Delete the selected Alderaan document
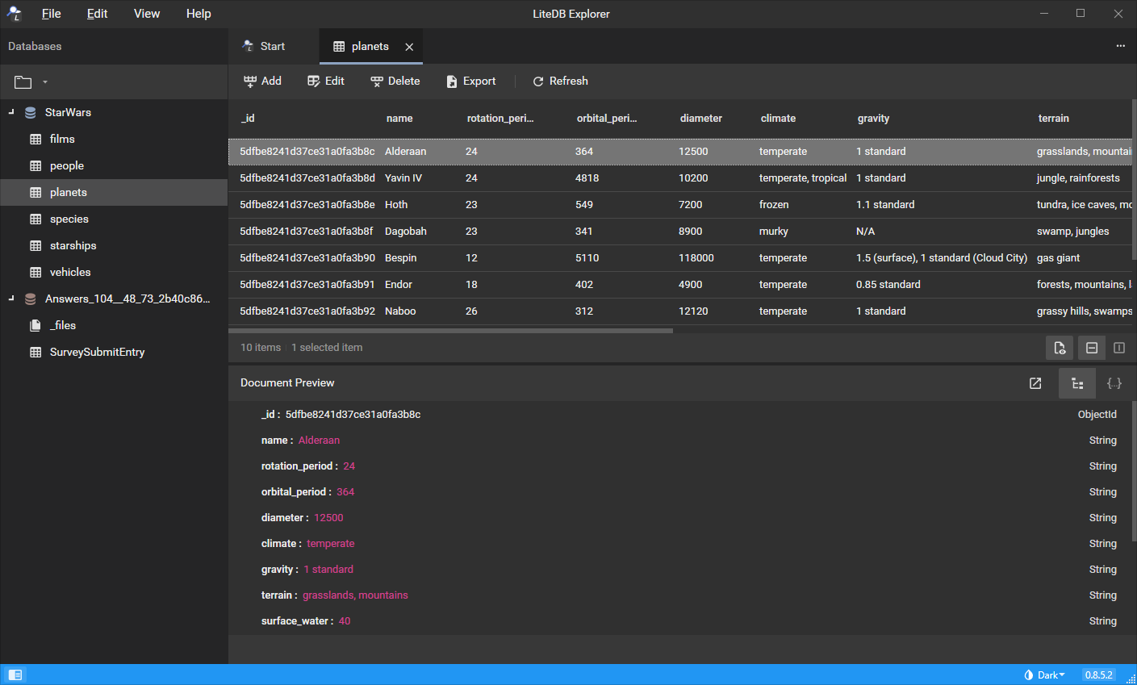1137x685 pixels. pyautogui.click(x=395, y=81)
